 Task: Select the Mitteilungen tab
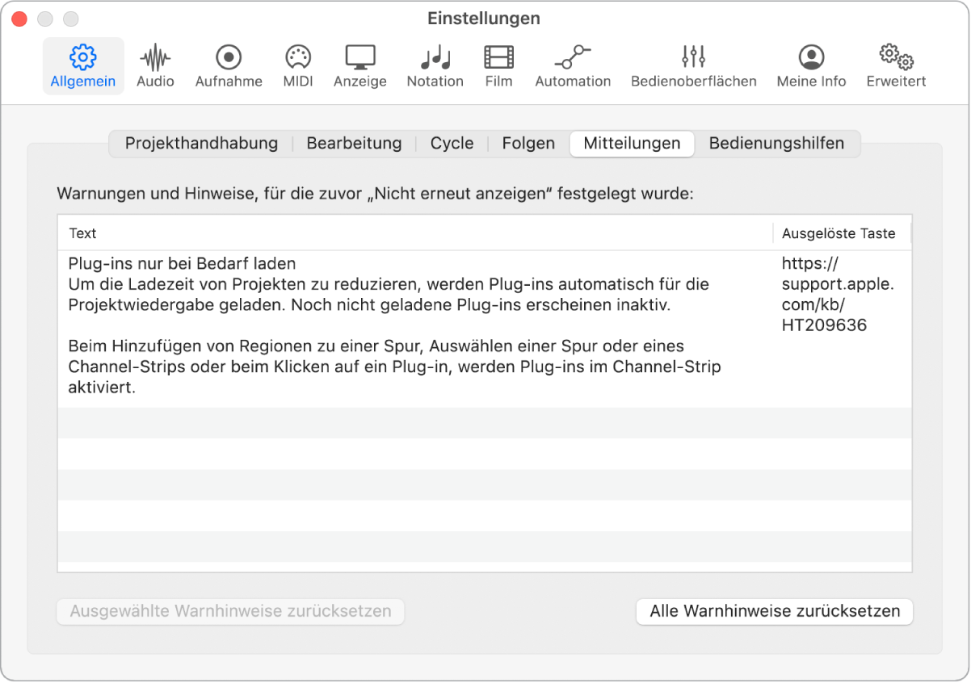point(632,144)
